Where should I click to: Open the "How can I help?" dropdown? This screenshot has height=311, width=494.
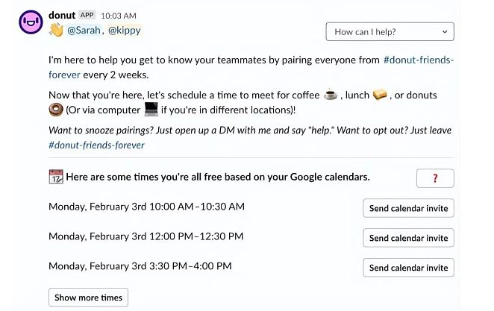390,31
